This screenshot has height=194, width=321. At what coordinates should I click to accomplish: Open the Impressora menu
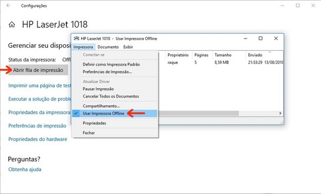(x=83, y=47)
